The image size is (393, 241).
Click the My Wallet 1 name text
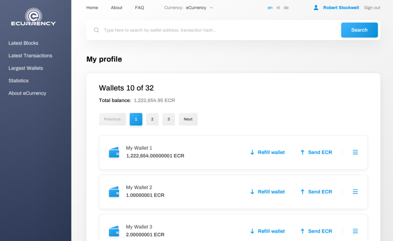coord(139,148)
